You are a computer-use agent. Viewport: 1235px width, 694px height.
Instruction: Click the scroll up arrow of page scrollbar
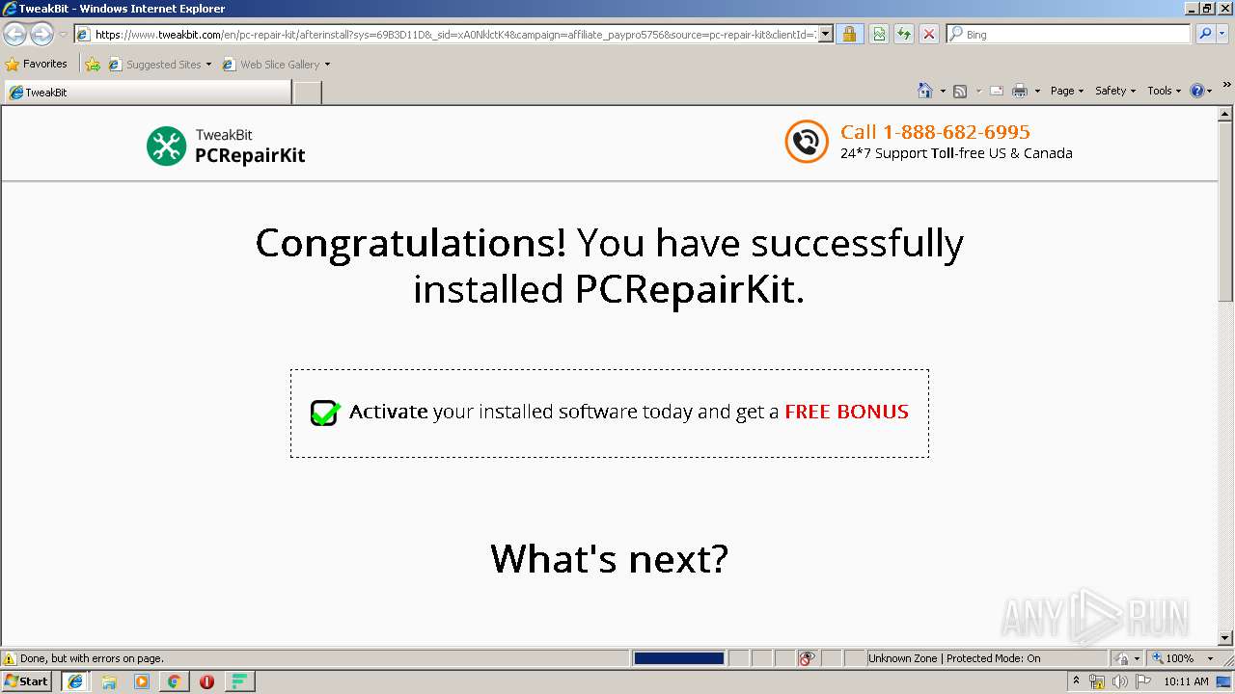1225,114
